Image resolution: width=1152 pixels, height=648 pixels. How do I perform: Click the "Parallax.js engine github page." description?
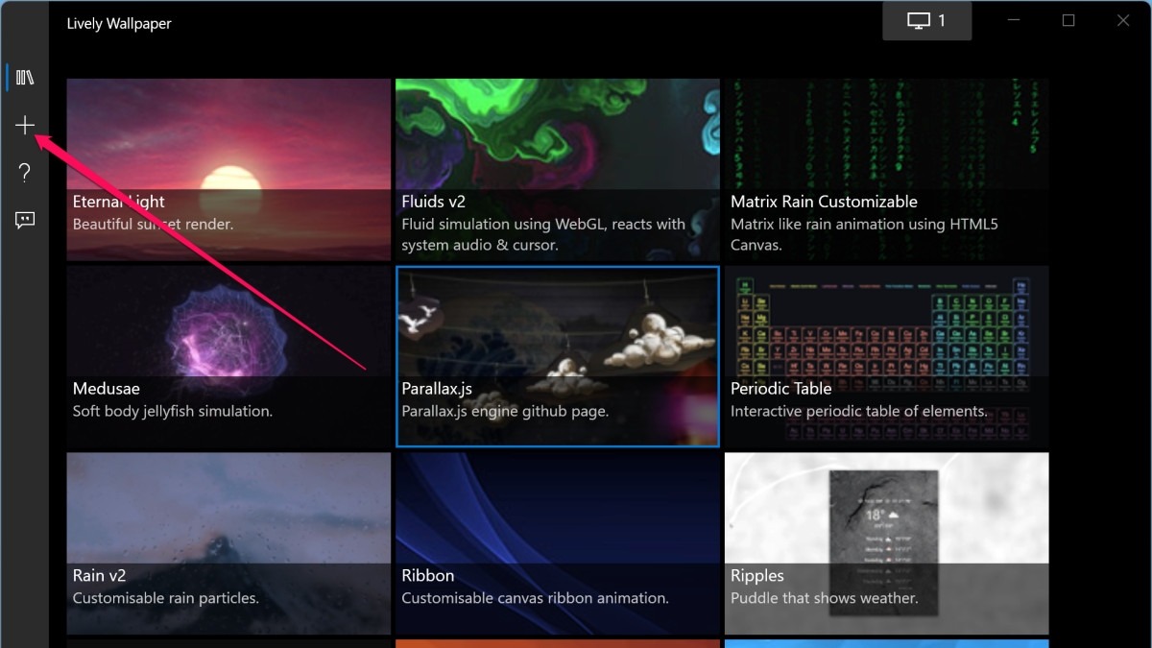[x=505, y=411]
